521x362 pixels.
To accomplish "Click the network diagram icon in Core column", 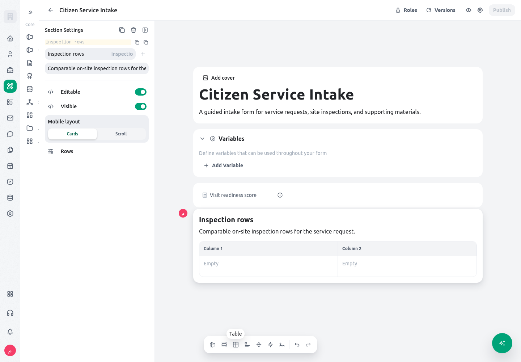I will click(30, 102).
